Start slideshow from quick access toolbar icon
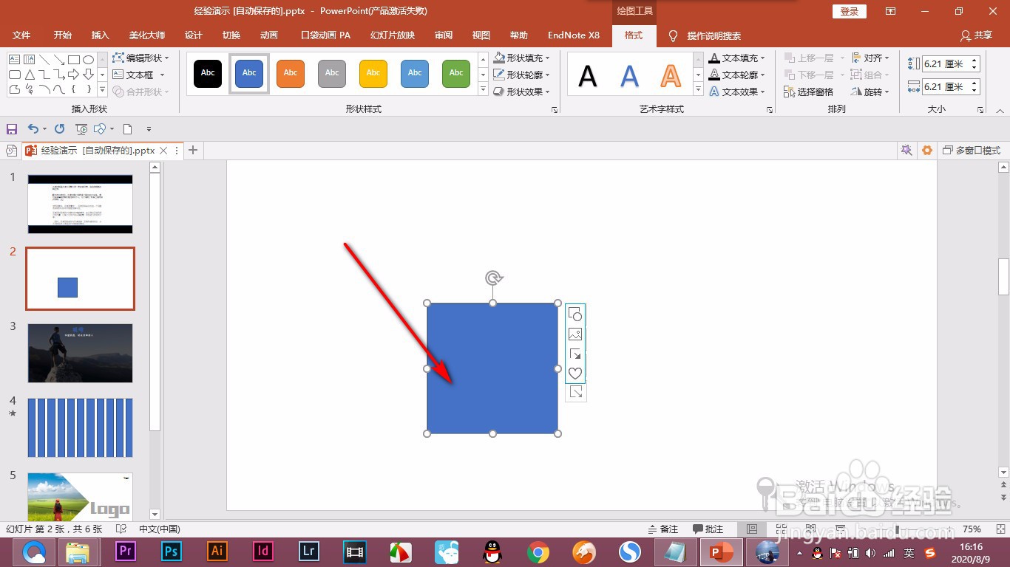1010x567 pixels. (x=81, y=129)
